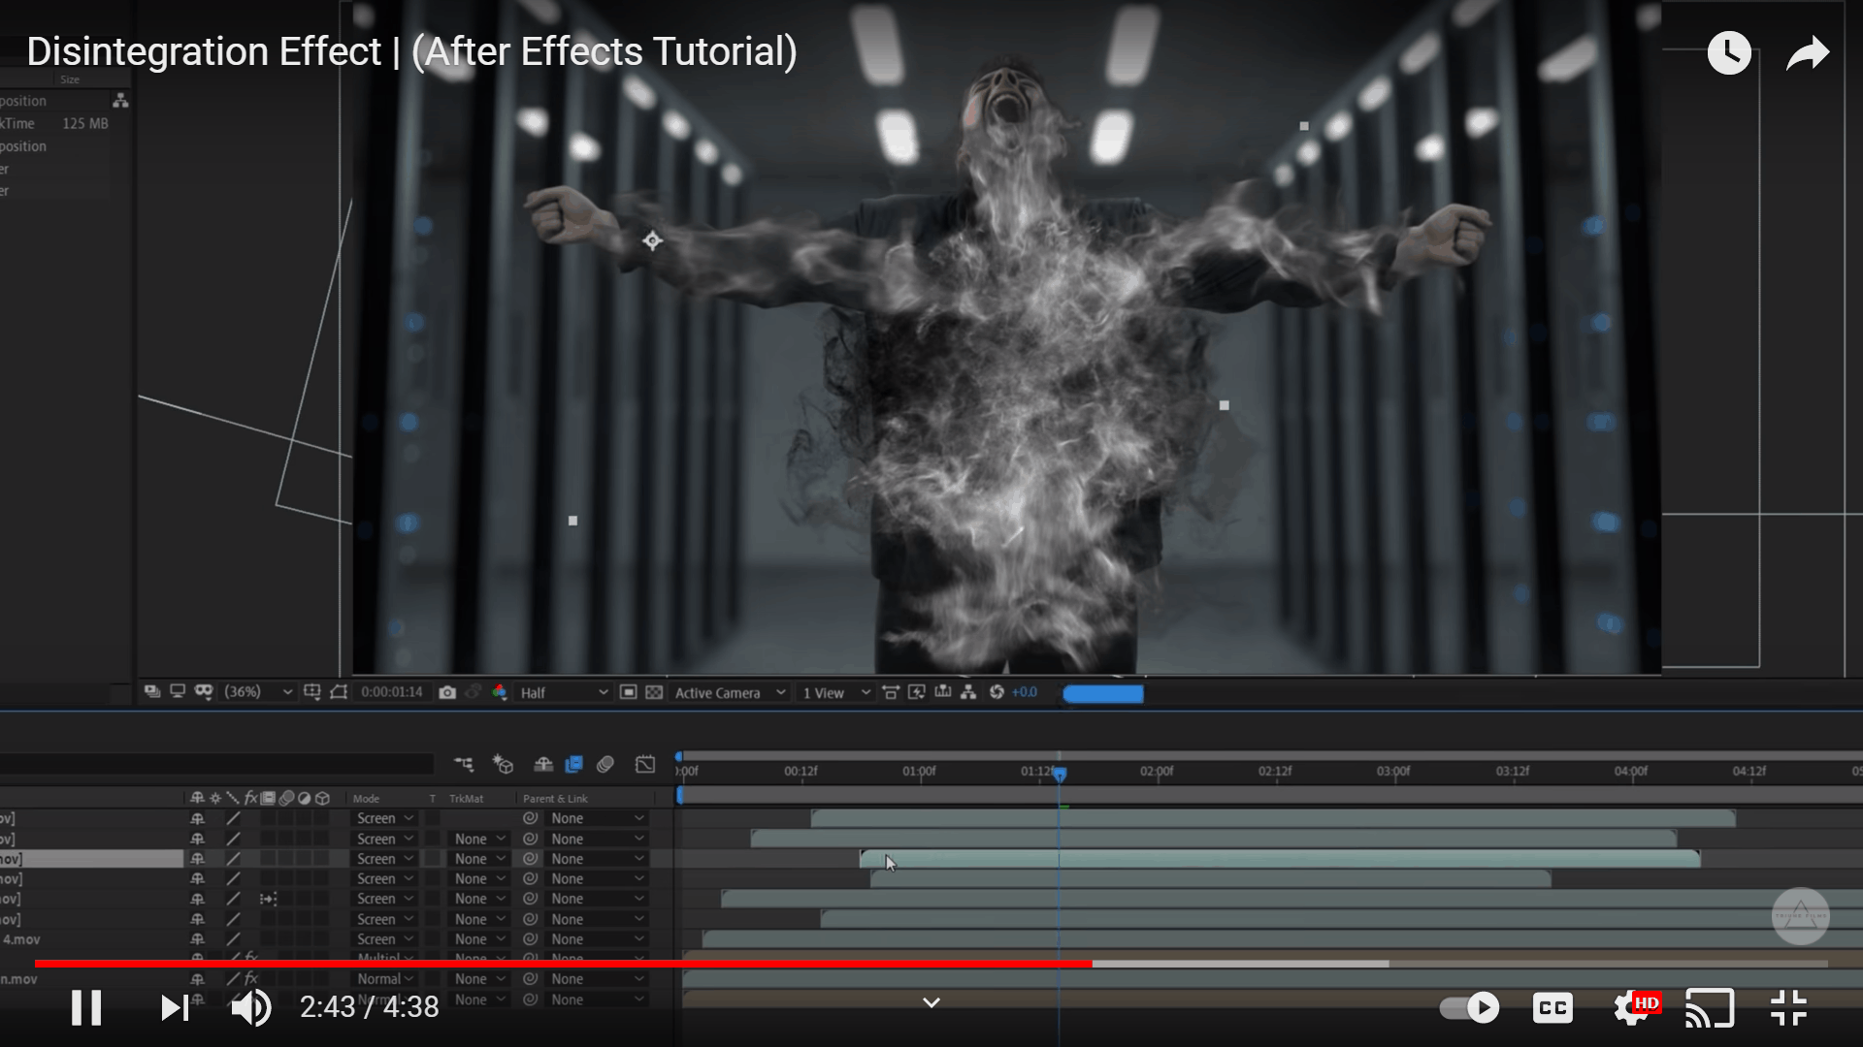
Task: Toggle shy switch on the 4.mov layer
Action: coord(197,939)
